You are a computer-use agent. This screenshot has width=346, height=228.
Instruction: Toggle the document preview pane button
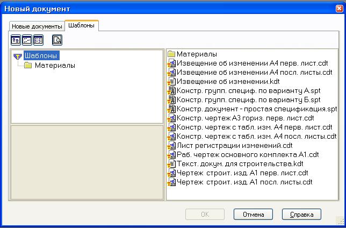pyautogui.click(x=57, y=40)
